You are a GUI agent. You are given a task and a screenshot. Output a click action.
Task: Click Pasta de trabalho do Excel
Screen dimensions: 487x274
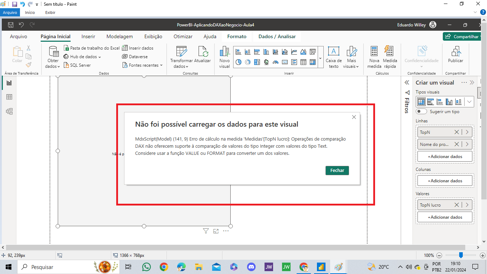click(92, 48)
